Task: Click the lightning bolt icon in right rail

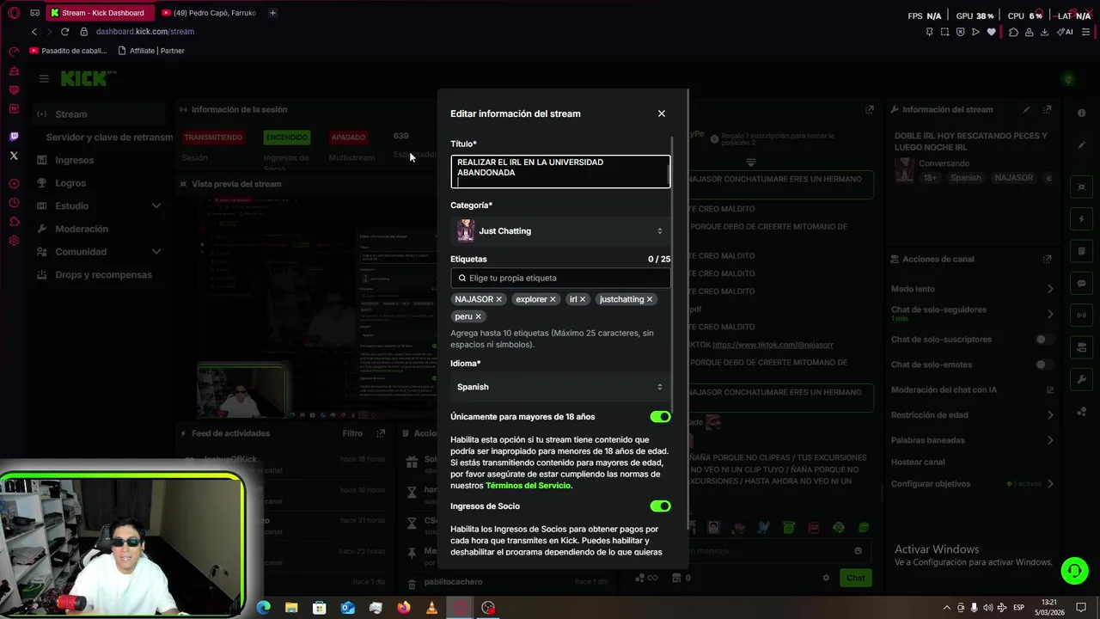Action: 1081,219
